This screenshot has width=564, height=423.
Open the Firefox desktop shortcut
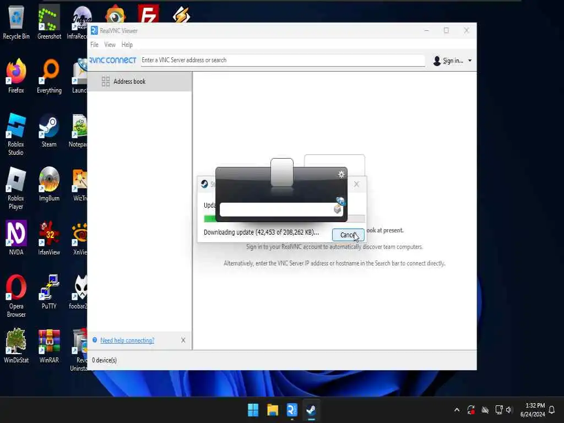pyautogui.click(x=16, y=75)
